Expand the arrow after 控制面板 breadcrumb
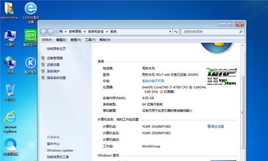The width and height of the screenshot is (268, 161). point(85,31)
